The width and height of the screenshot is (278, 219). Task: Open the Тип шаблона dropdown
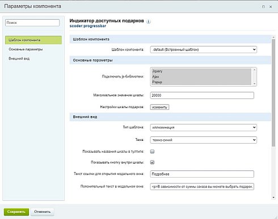(x=204, y=127)
